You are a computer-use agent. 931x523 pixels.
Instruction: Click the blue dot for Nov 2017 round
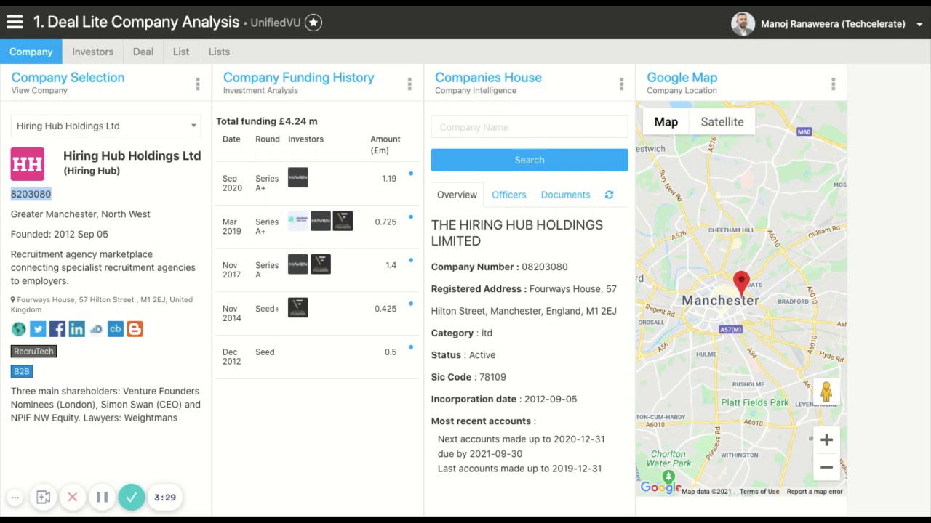click(x=411, y=260)
